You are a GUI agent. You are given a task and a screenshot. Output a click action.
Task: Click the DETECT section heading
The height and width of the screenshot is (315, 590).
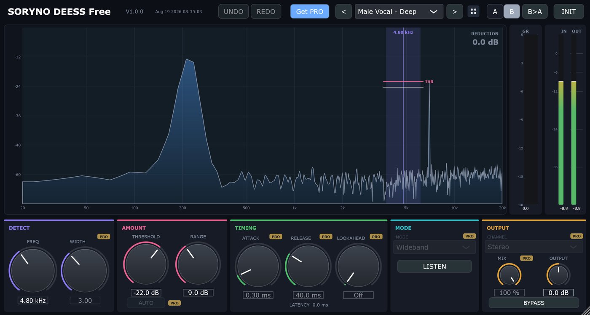tap(19, 228)
